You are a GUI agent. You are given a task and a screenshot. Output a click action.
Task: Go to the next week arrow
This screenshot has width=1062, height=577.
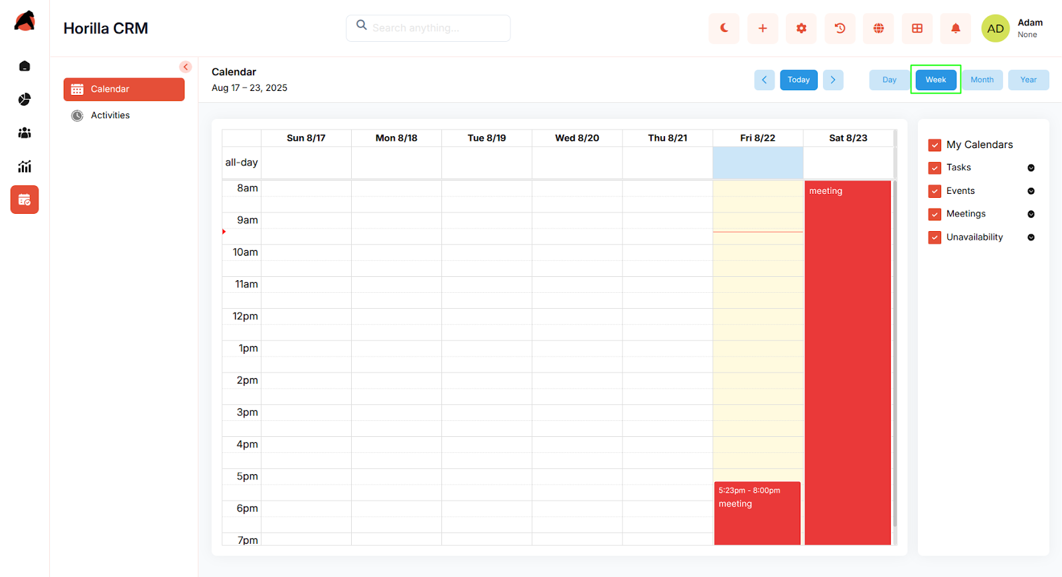point(833,80)
